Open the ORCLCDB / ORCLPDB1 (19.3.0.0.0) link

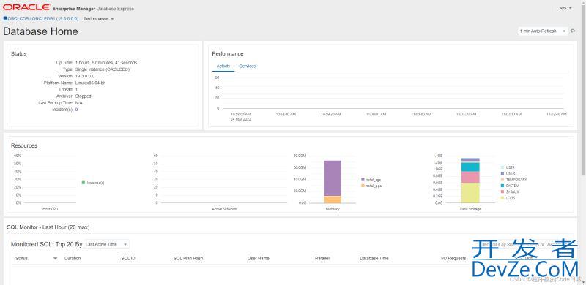pos(42,19)
